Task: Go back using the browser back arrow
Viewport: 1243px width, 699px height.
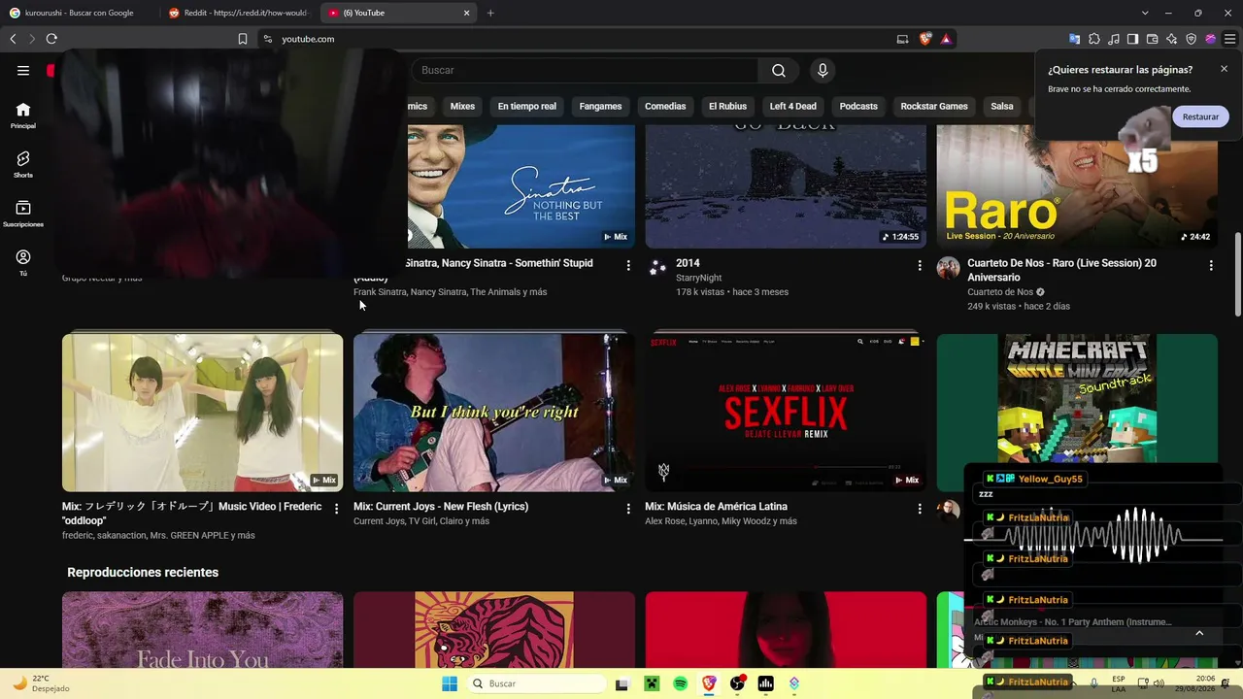Action: pos(13,39)
